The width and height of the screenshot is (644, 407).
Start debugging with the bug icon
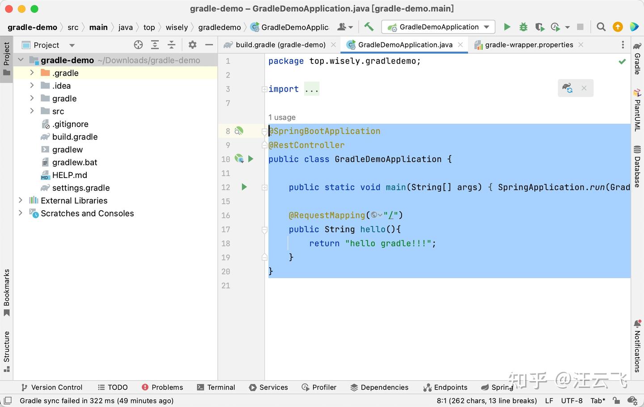coord(523,27)
